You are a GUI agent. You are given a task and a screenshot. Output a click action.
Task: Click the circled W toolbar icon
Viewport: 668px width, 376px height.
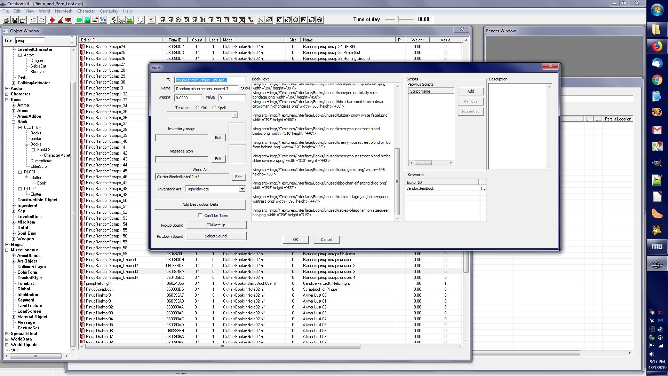[320, 20]
